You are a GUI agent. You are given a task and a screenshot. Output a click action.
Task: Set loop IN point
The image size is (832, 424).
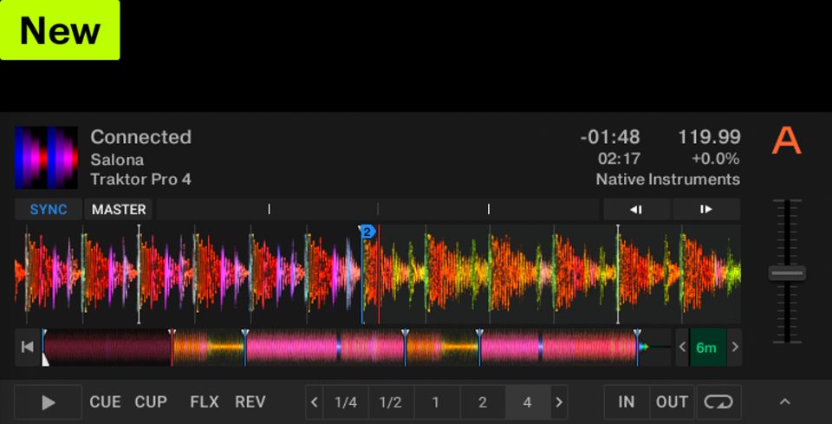[x=626, y=402]
